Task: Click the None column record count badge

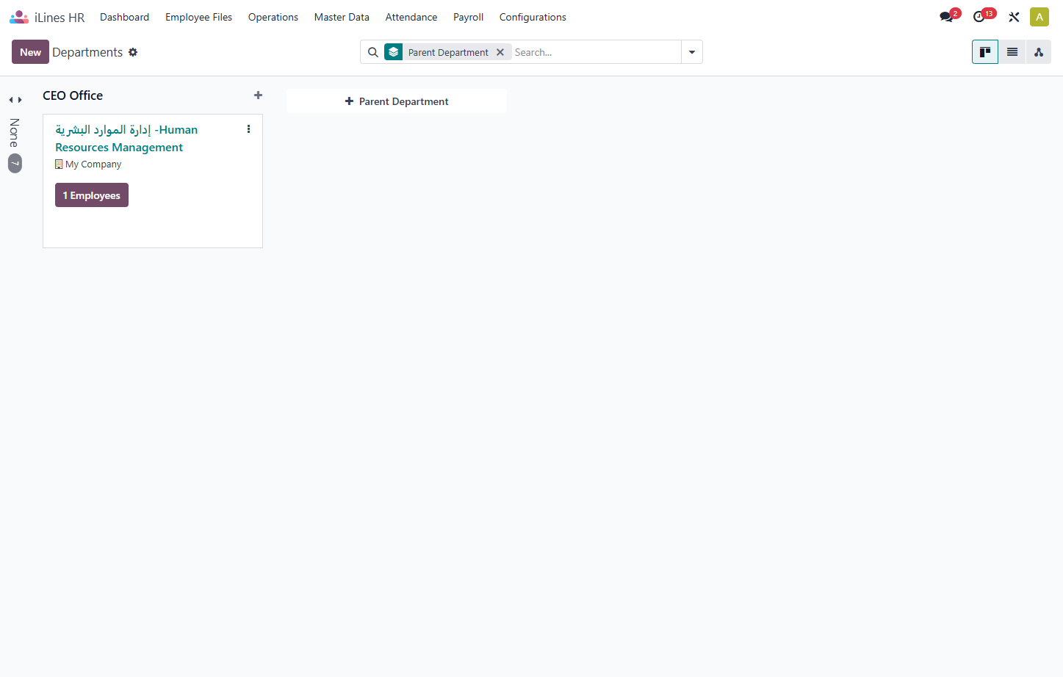Action: pos(15,163)
